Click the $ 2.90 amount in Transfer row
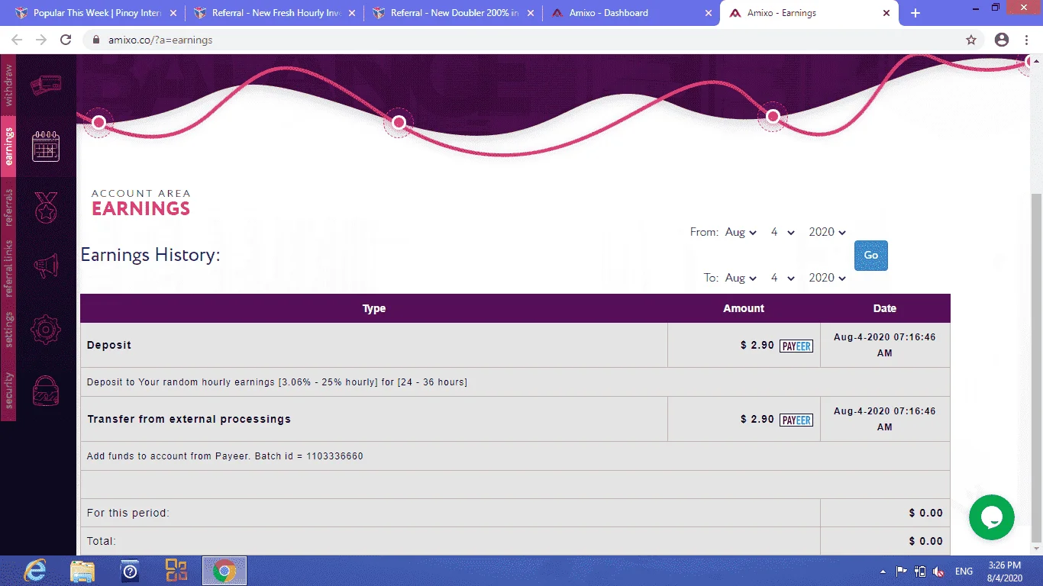The image size is (1043, 586). click(x=757, y=419)
